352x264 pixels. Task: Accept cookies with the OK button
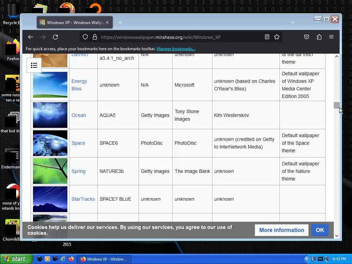(x=320, y=230)
